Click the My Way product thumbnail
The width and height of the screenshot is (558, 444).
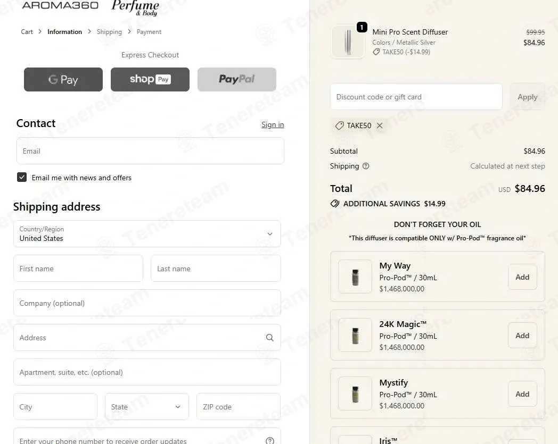click(x=355, y=277)
